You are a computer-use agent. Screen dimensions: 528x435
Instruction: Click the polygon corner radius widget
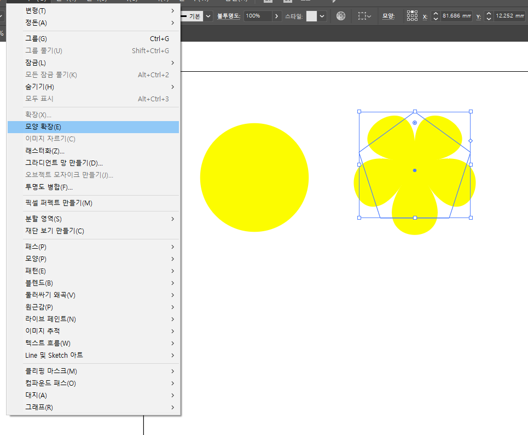point(415,123)
